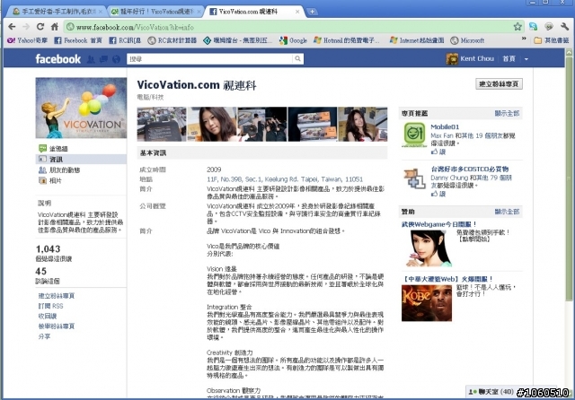Image resolution: width=575 pixels, height=400 pixels.
Task: Open the last photo strip thumbnail
Action: (x=363, y=124)
